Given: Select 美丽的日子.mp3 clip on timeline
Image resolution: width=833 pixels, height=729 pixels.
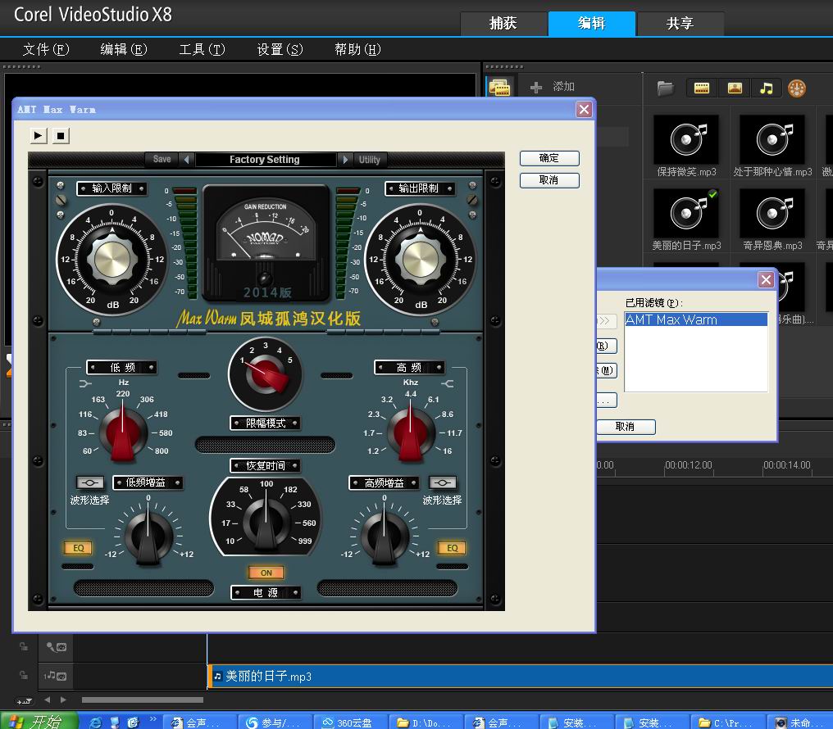Looking at the screenshot, I should point(521,677).
